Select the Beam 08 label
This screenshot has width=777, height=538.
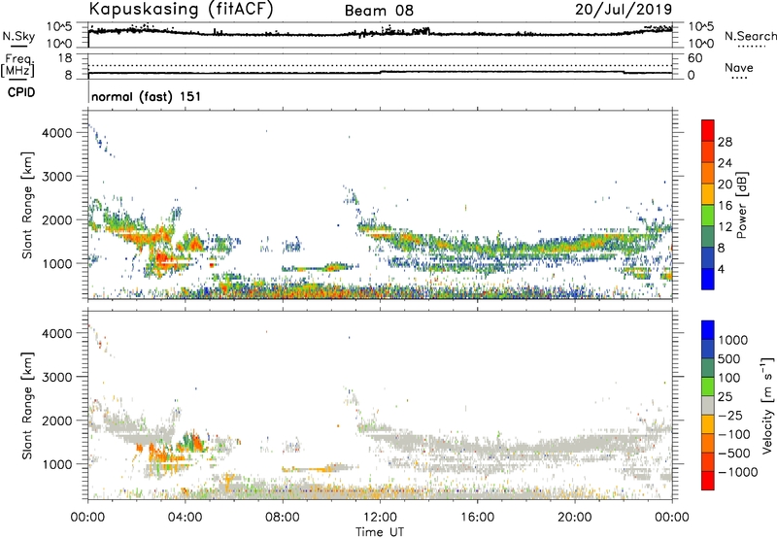pyautogui.click(x=379, y=11)
